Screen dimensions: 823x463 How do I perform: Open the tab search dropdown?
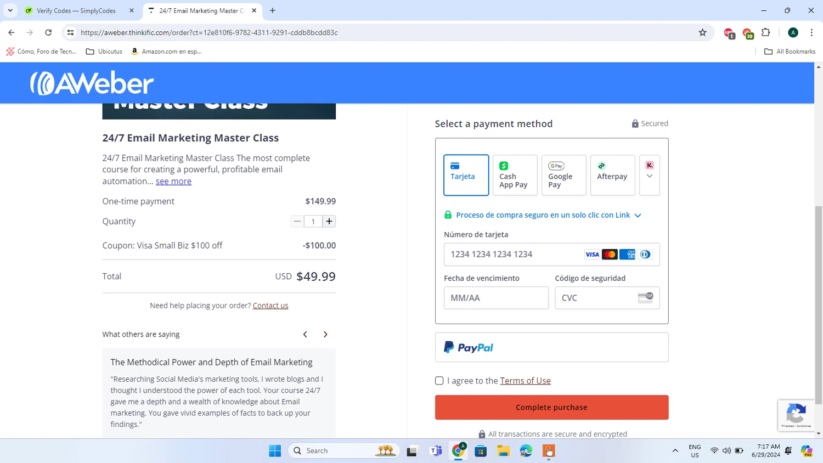coord(10,10)
